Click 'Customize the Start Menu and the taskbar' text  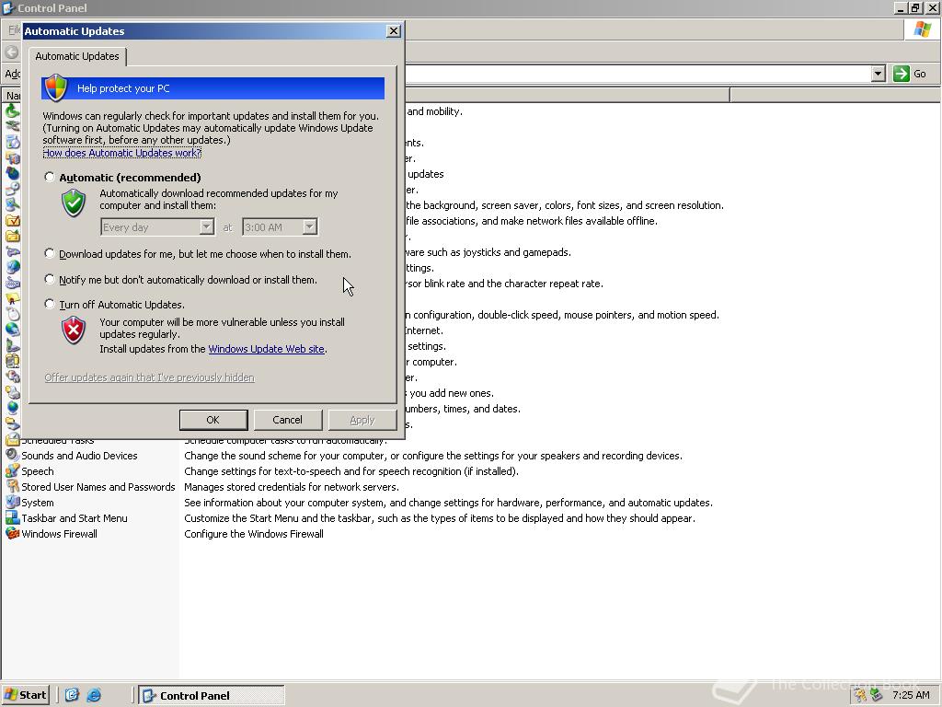440,518
